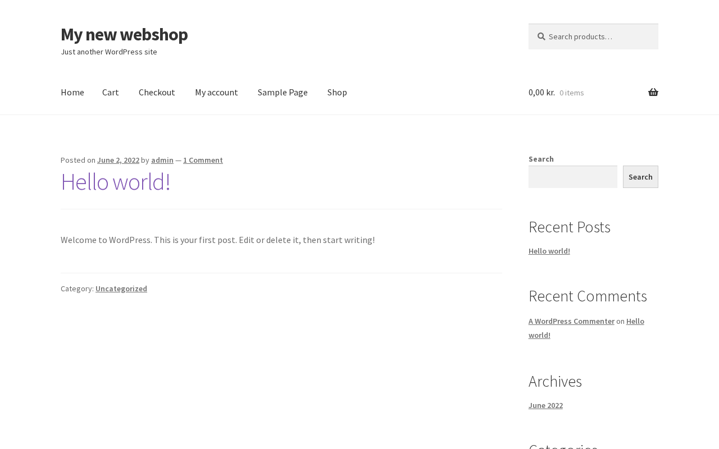Open the June 2022 archive
This screenshot has width=719, height=449.
[x=545, y=405]
